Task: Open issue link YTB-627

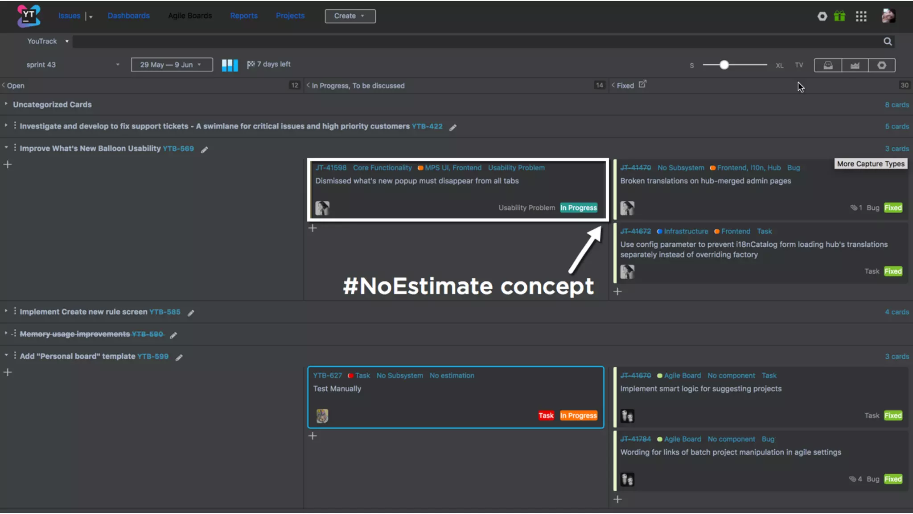Action: [327, 376]
